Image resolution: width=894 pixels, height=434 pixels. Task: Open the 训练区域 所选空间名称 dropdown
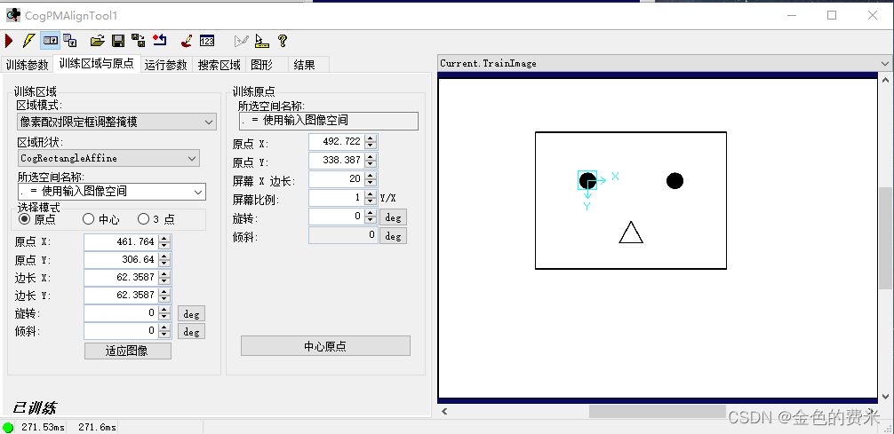coord(111,192)
